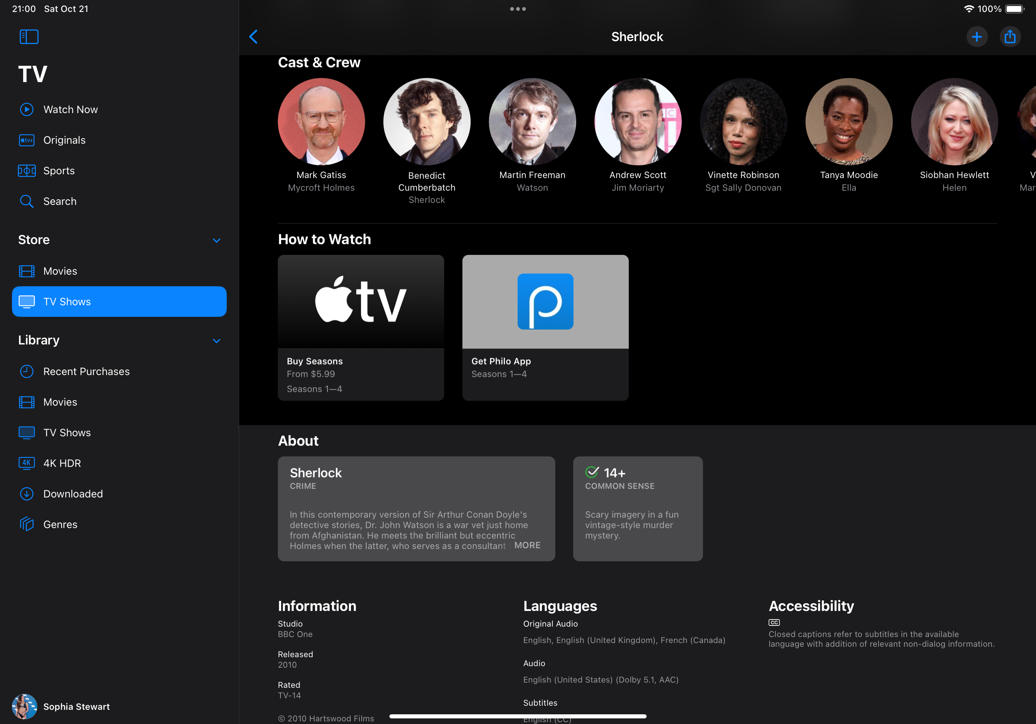Click the Watch Now play icon
Image resolution: width=1036 pixels, height=724 pixels.
pyautogui.click(x=26, y=109)
